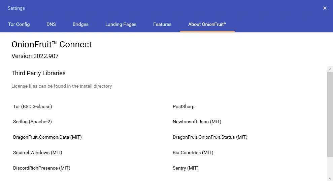The height and width of the screenshot is (181, 333).
Task: Click the scrollbar down arrow
Action: coord(330,178)
